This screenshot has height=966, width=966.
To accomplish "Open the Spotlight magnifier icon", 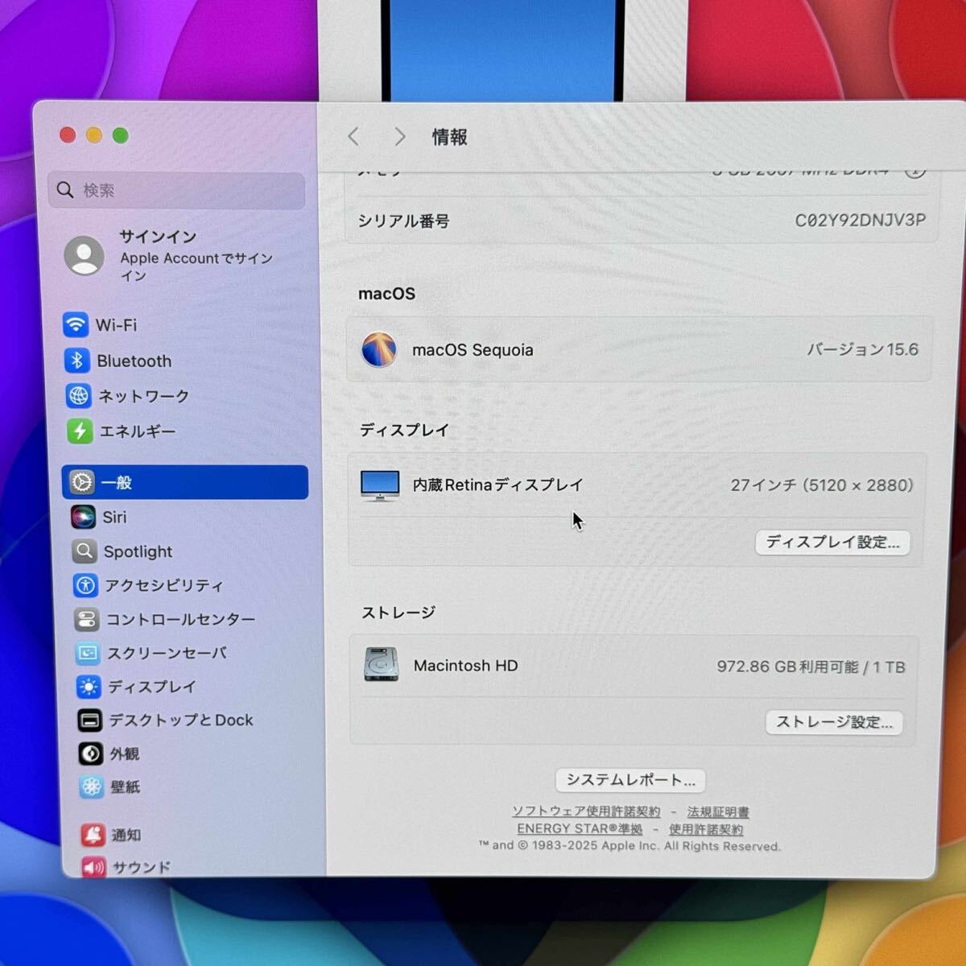I will pos(85,551).
